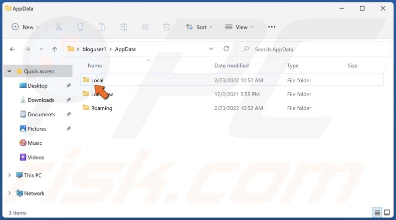Sort by the Type column header

(x=293, y=66)
